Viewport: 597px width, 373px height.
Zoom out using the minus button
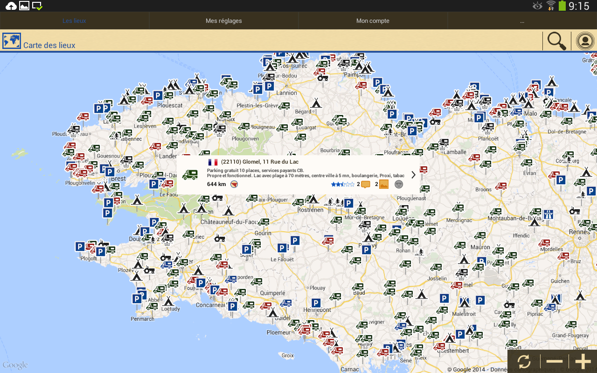point(554,362)
